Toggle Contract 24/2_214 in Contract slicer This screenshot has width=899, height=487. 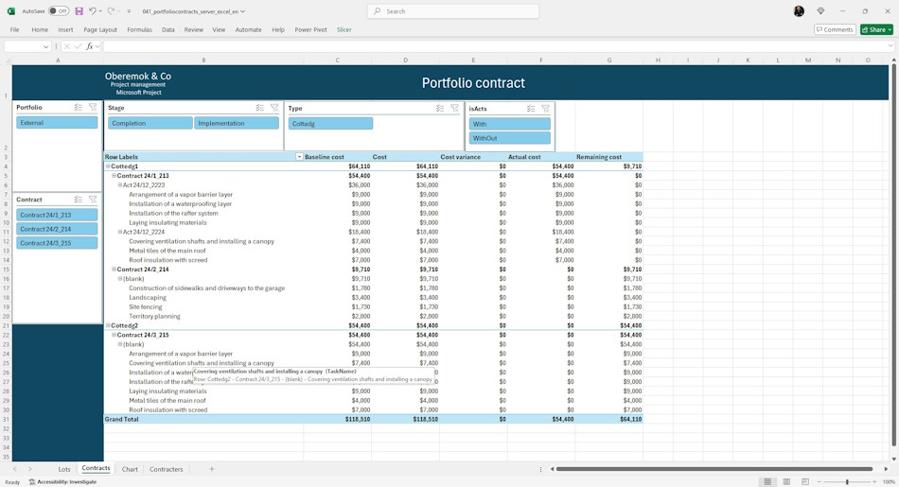[x=57, y=229]
